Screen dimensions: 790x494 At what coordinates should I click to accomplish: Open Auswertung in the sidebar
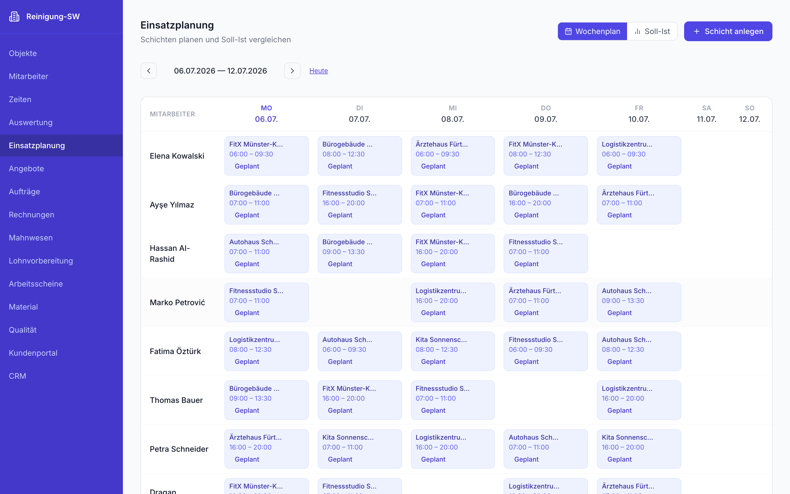61,122
